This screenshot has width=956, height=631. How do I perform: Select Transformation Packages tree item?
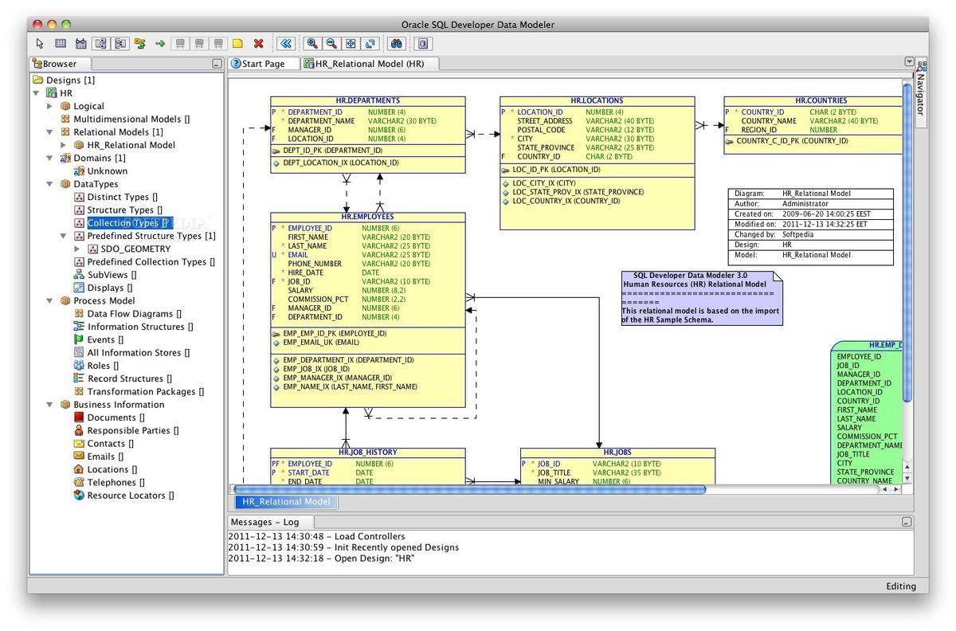pyautogui.click(x=146, y=391)
